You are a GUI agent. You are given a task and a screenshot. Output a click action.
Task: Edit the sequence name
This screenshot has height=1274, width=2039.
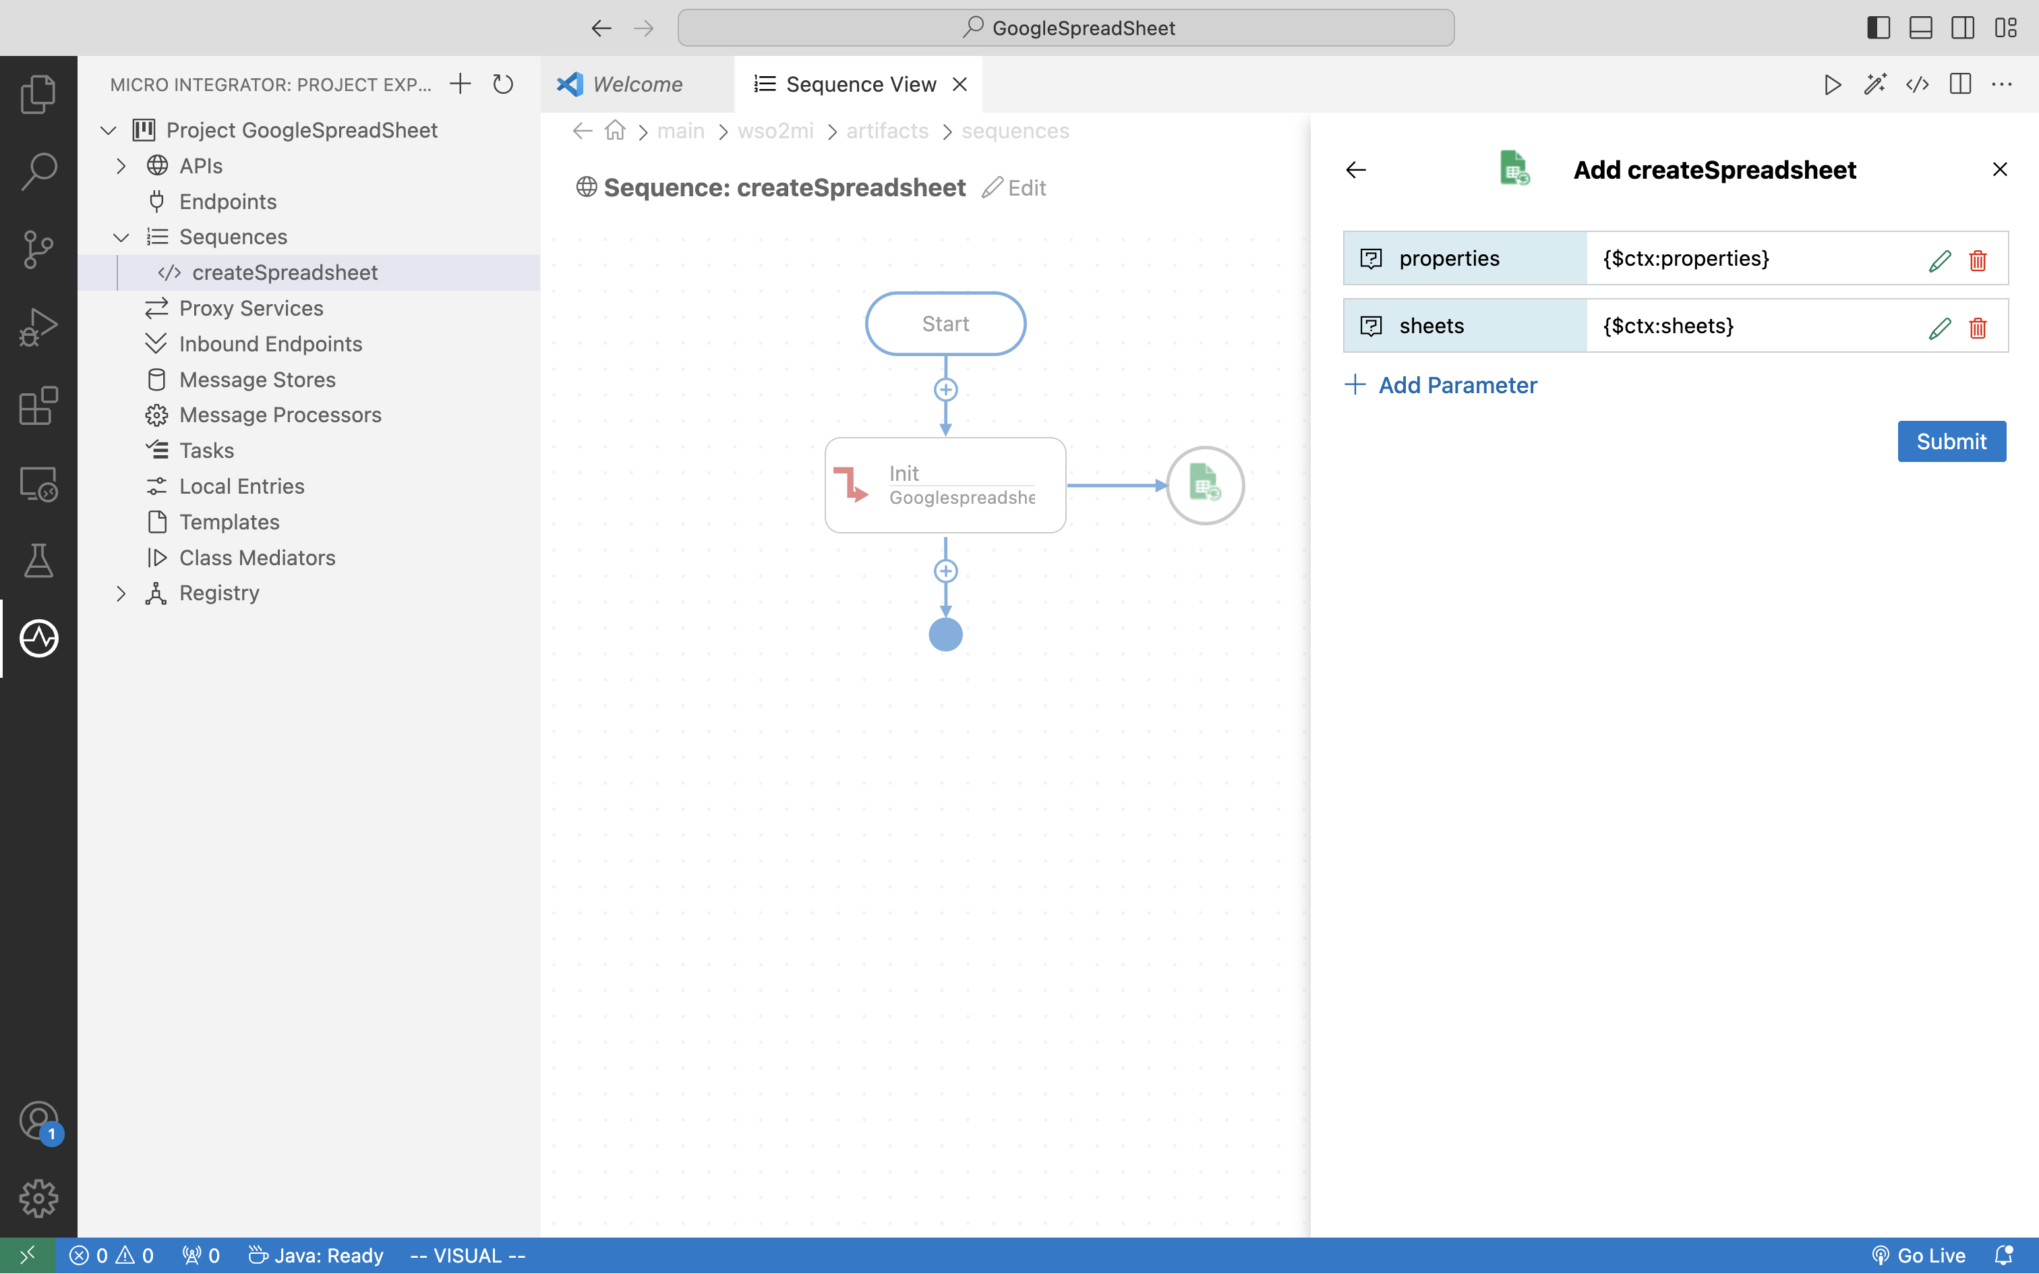click(1014, 188)
